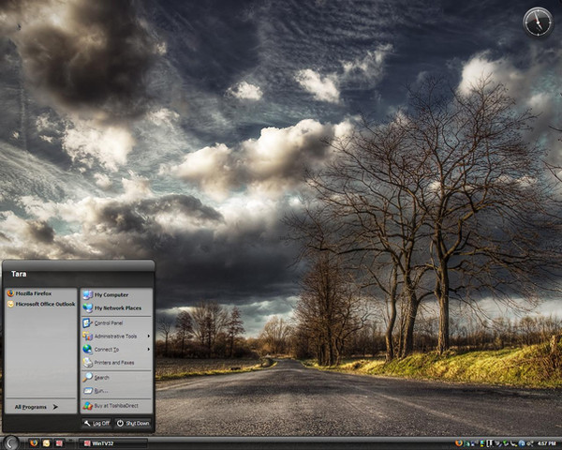Viewport: 562px width, 450px height.
Task: Click the Control Panel icon
Action: pyautogui.click(x=88, y=322)
